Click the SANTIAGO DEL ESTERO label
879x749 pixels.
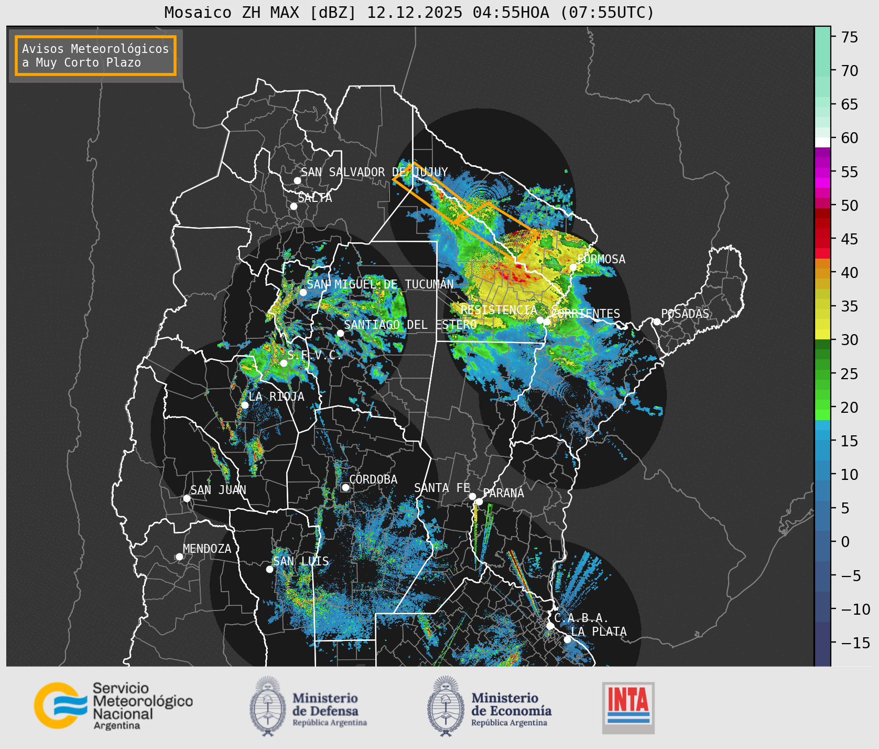coord(410,325)
